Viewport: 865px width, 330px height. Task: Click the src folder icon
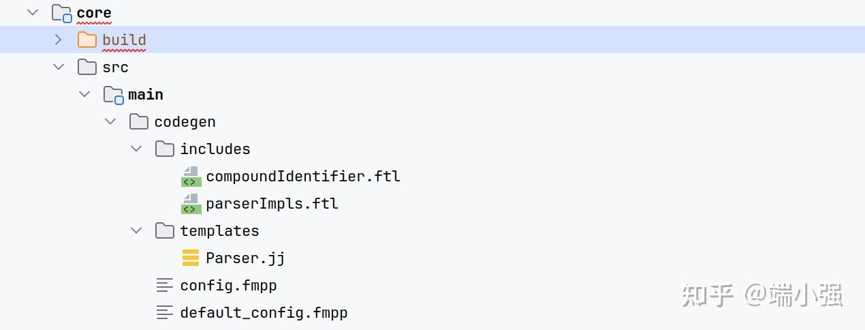pos(87,67)
